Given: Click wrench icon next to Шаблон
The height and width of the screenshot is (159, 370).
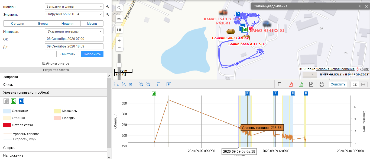Looking at the screenshot, I should point(108,7).
